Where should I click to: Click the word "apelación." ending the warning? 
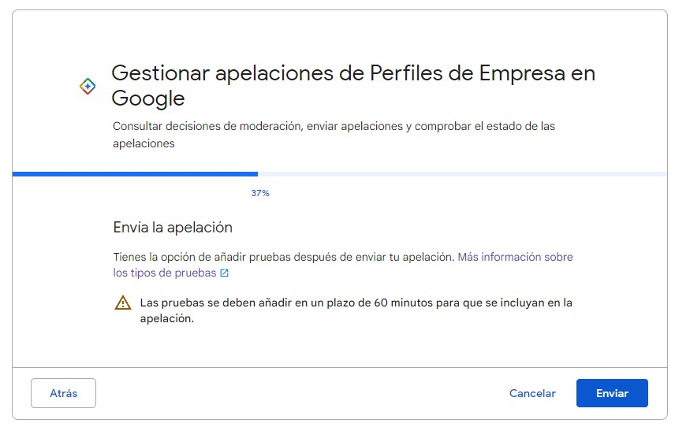[166, 319]
